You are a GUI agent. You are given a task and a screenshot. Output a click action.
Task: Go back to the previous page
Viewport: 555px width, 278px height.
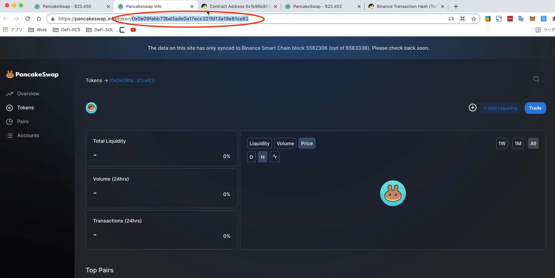[x=5, y=19]
